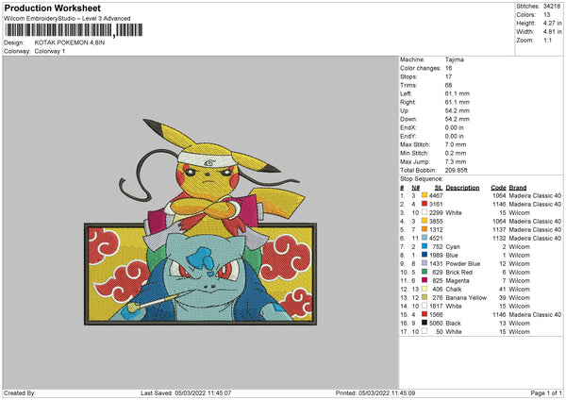The image size is (566, 400).
Task: Click the 'Banana Yellow' description text
Action: [466, 297]
